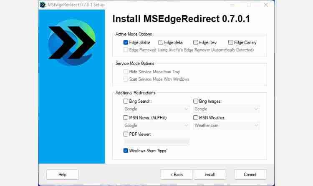Click the Service Mode Options group label

point(135,64)
